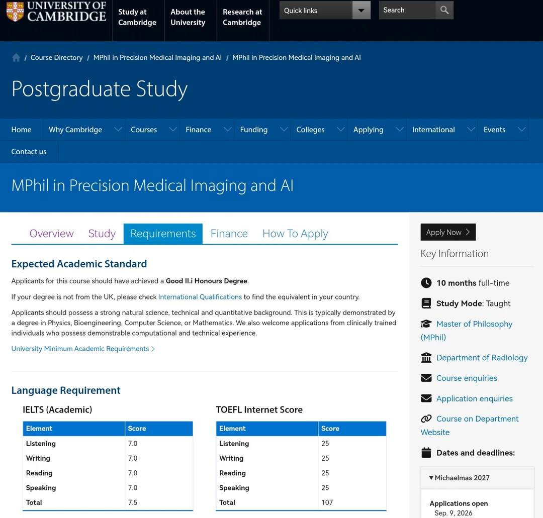The width and height of the screenshot is (543, 518).
Task: Open Research at Cambridge top menu
Action: point(242,17)
